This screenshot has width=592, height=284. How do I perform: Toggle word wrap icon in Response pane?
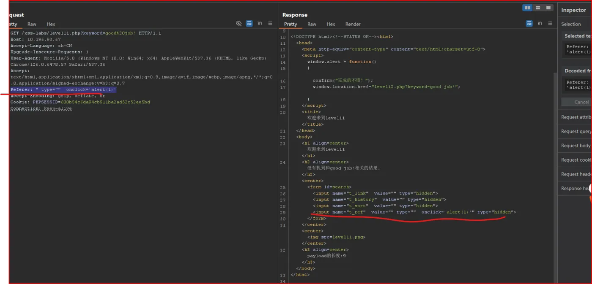point(529,24)
